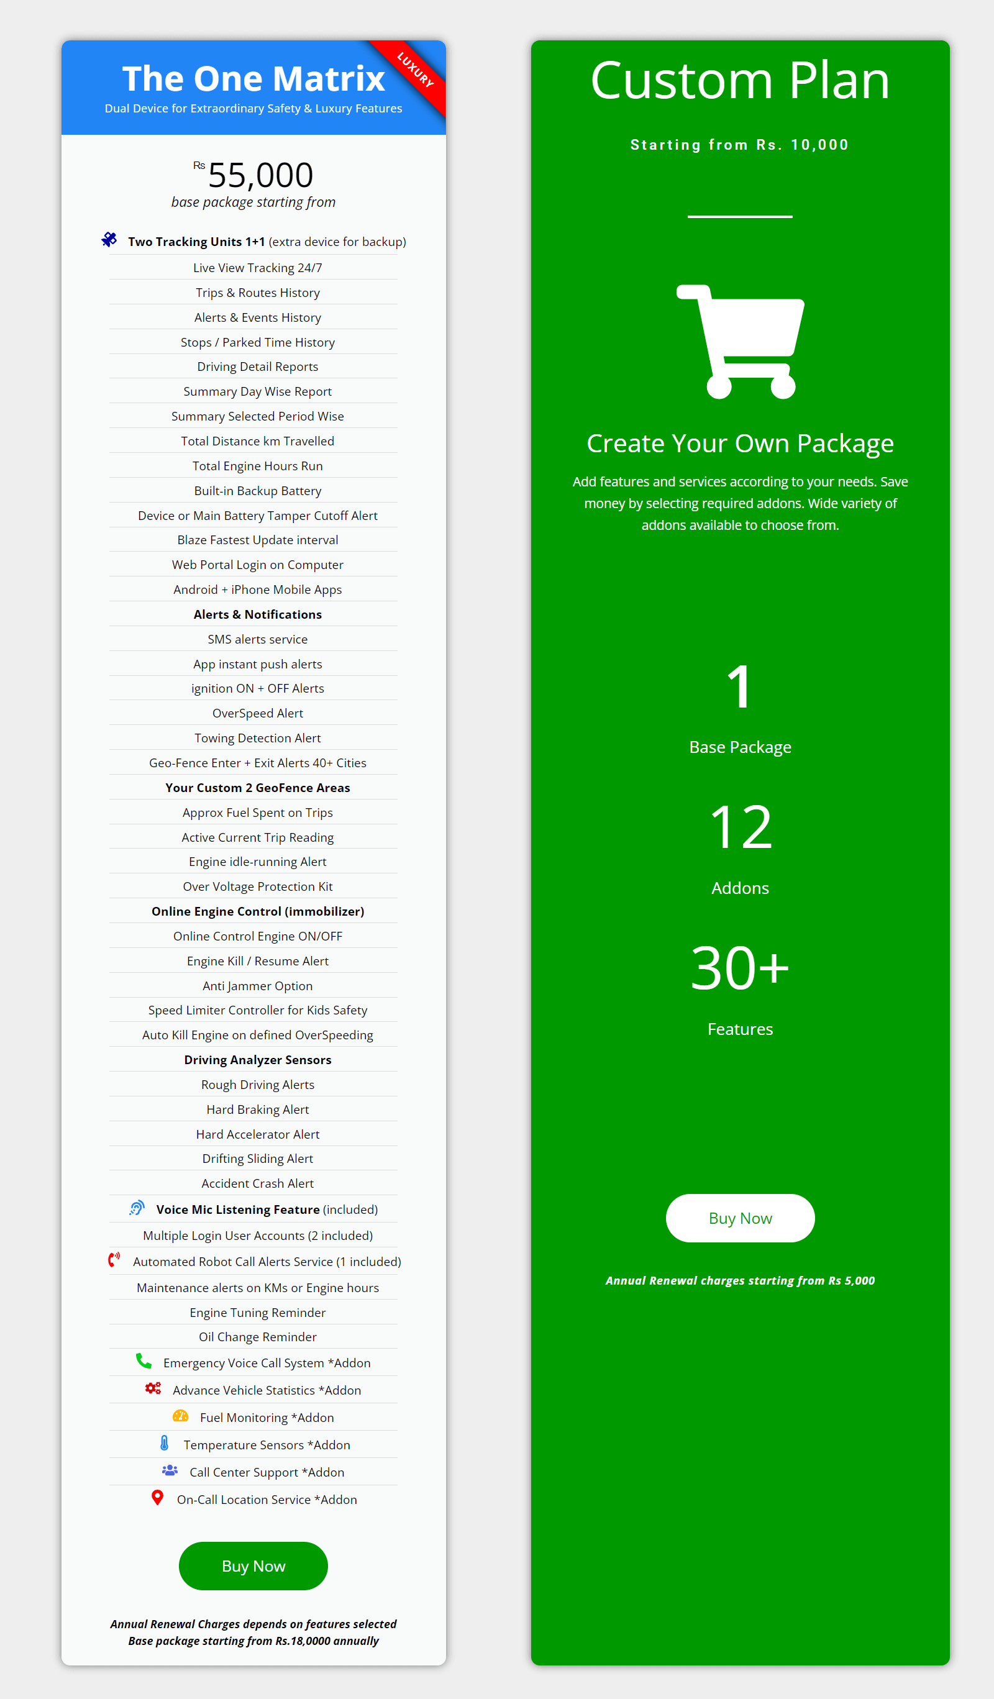
Task: Click the red map pin beside On-Call Location Service
Action: [157, 1497]
